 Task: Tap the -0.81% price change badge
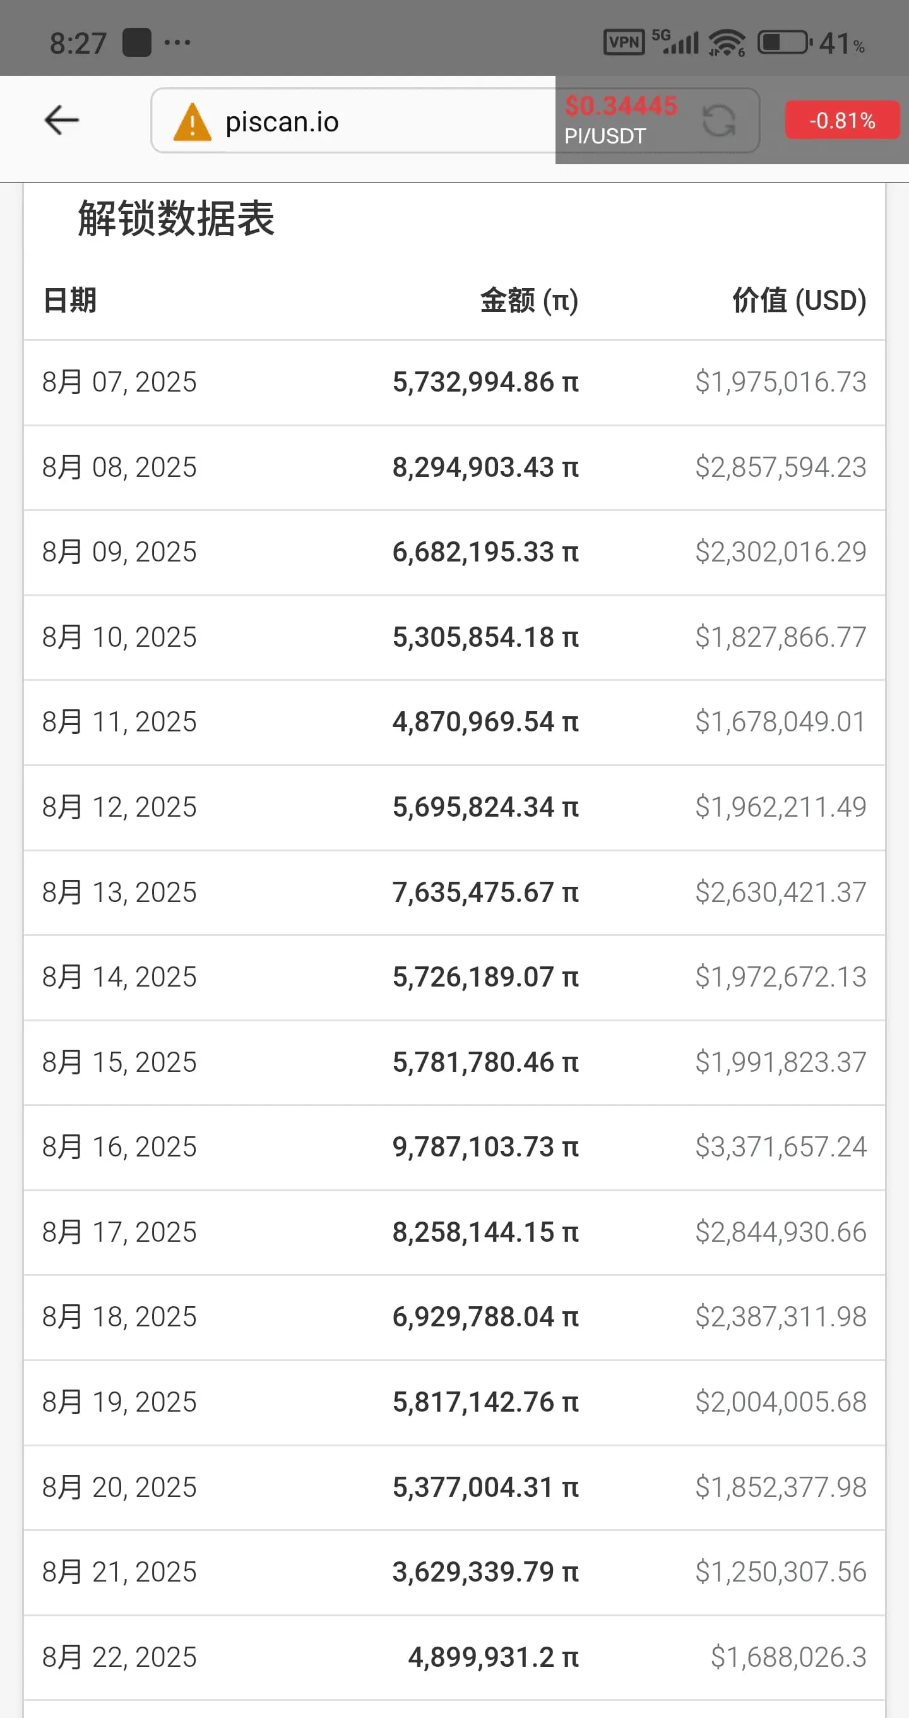pos(842,121)
